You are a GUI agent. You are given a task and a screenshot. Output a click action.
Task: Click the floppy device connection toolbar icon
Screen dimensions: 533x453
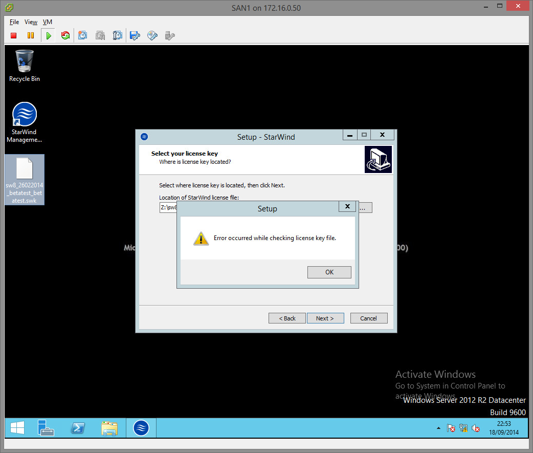coord(135,35)
